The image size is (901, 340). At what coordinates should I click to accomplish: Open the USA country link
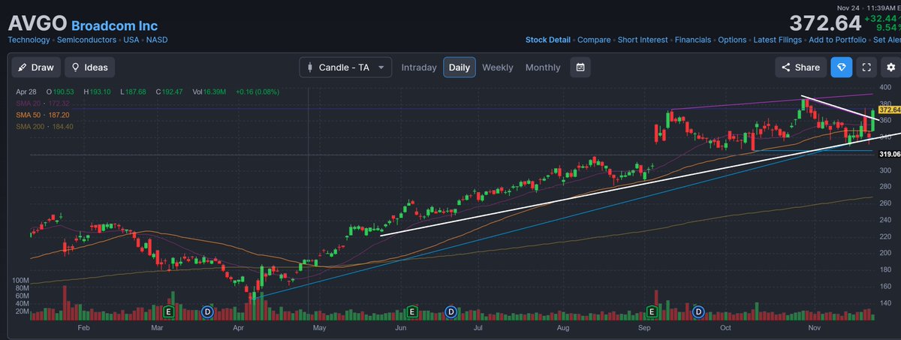click(x=131, y=40)
